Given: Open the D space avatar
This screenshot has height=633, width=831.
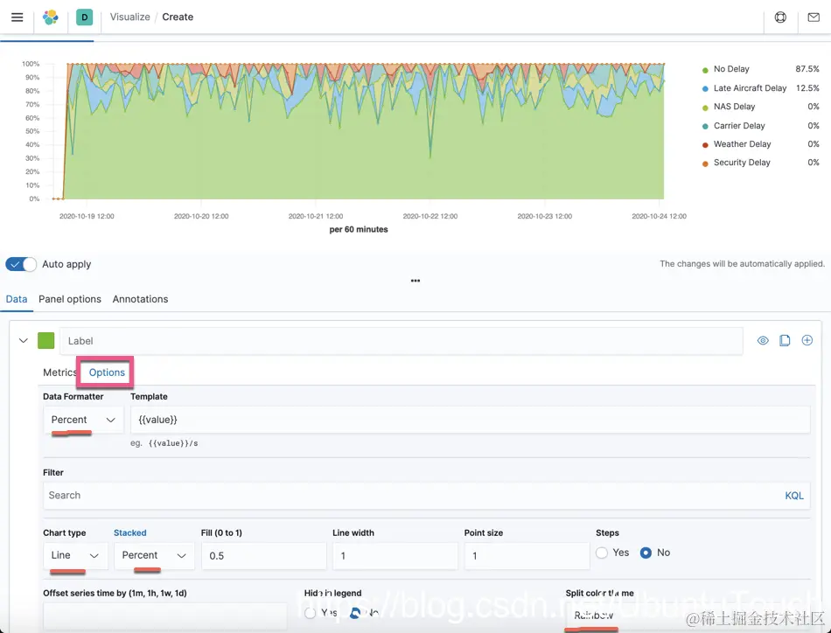Looking at the screenshot, I should [x=84, y=17].
